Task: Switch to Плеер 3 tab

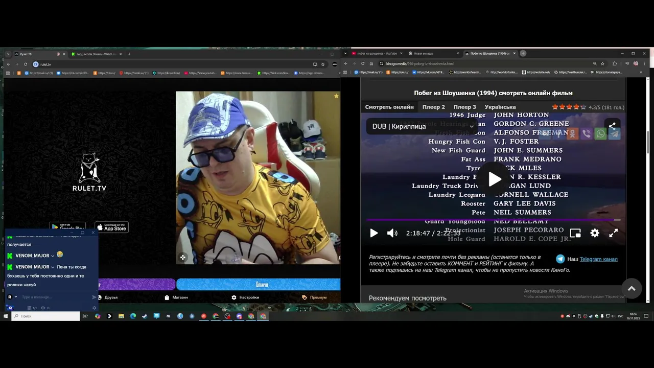Action: coord(465,107)
